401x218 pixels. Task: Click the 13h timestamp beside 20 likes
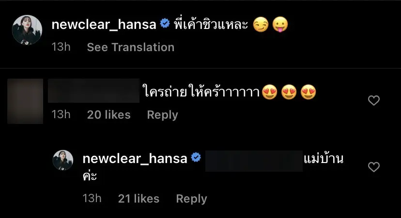pyautogui.click(x=61, y=115)
